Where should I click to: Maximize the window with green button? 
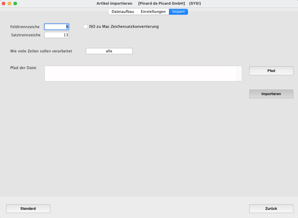[15, 4]
